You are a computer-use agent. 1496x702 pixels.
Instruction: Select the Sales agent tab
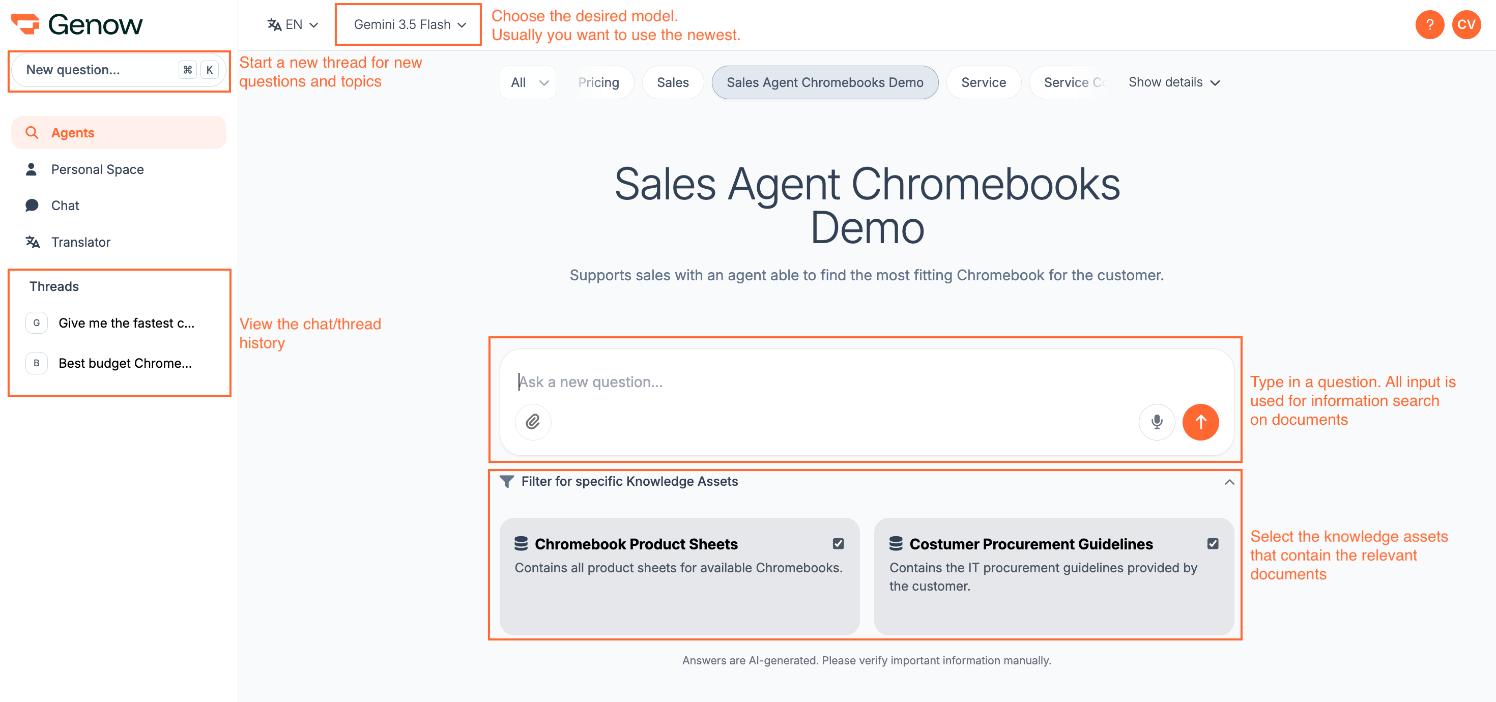tap(673, 82)
